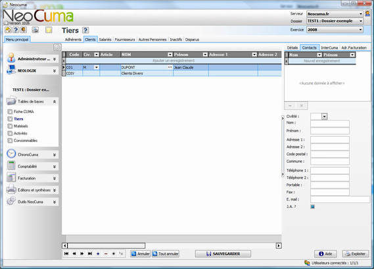Image resolution: width=374 pixels, height=269 pixels.
Task: Collapse the Tables de bases section
Action: coord(55,102)
